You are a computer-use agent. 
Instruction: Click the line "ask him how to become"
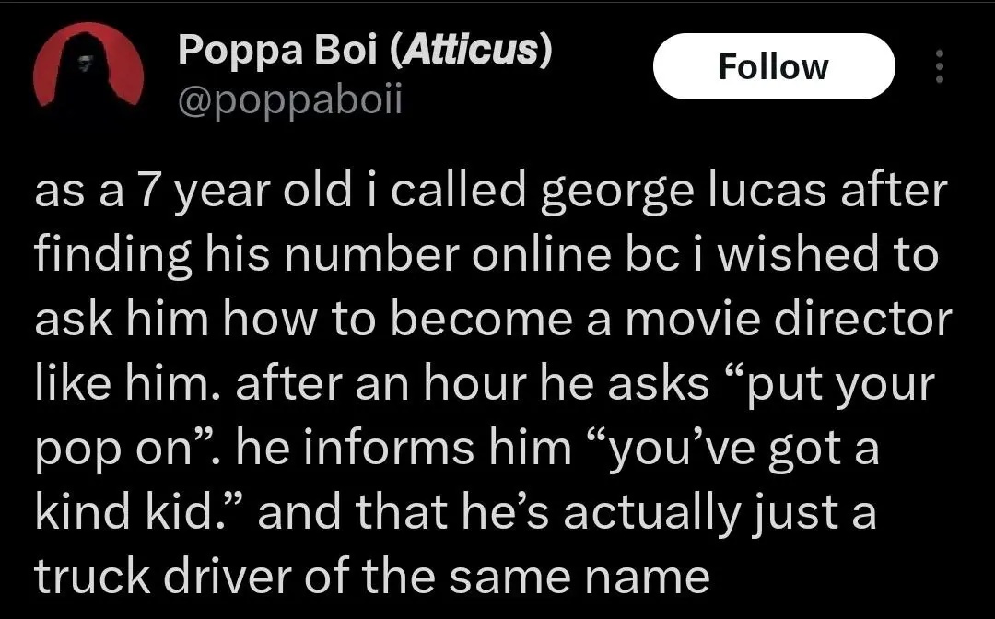[493, 319]
